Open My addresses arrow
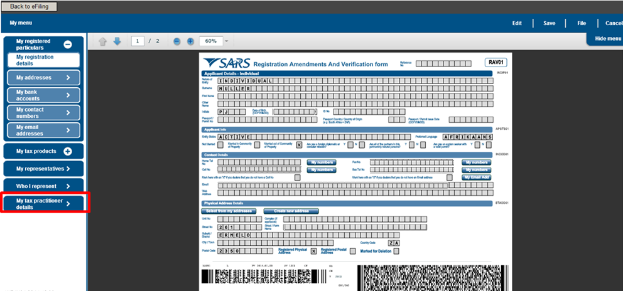Viewport: 623px width, 291px height. 68,78
